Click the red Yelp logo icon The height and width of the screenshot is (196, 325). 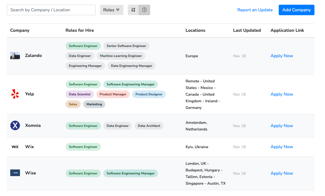tap(15, 94)
